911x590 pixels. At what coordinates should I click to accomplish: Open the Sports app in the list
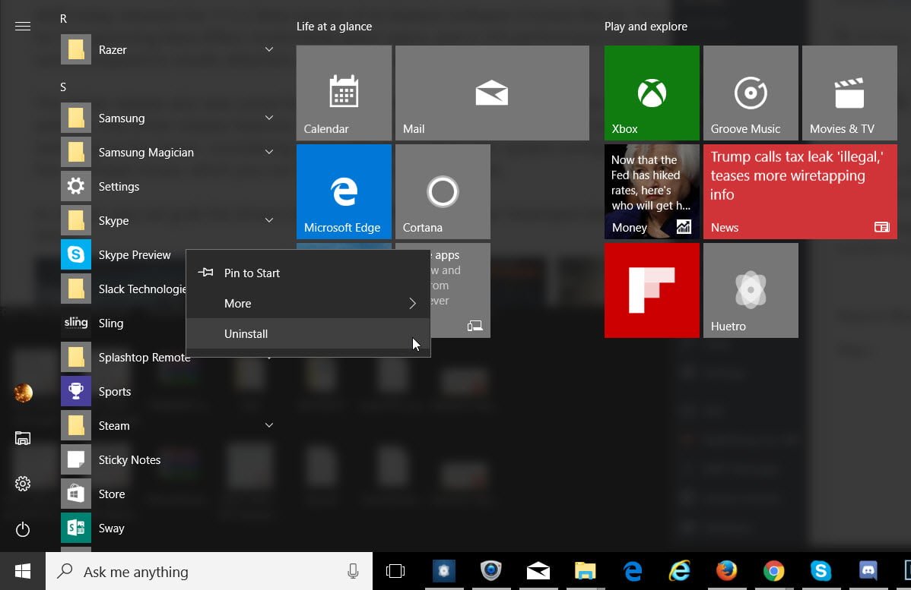pos(169,392)
